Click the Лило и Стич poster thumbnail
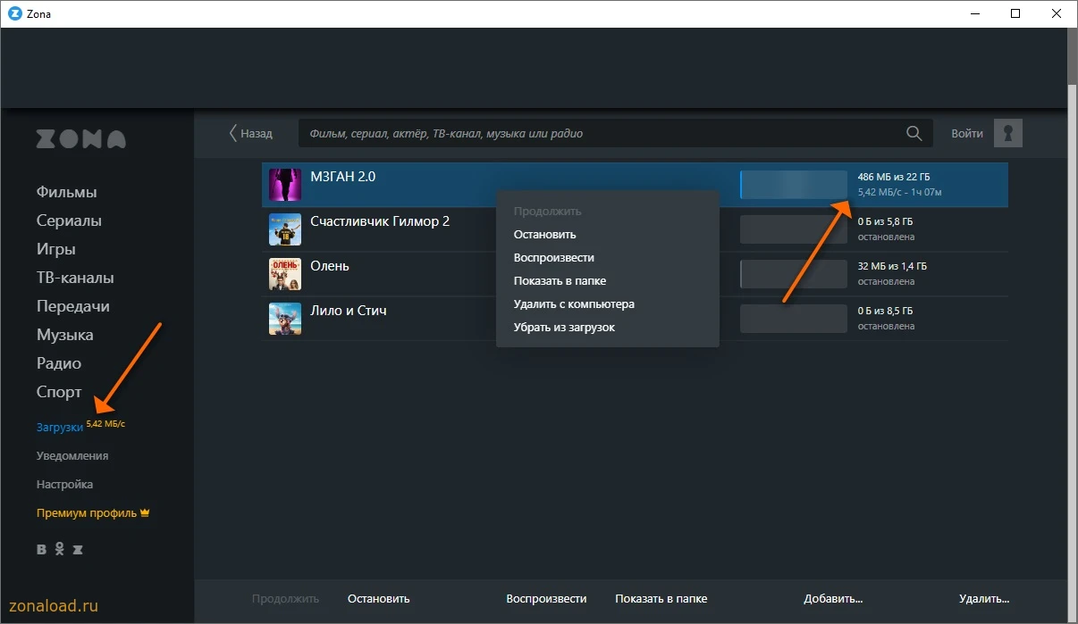 [x=285, y=319]
